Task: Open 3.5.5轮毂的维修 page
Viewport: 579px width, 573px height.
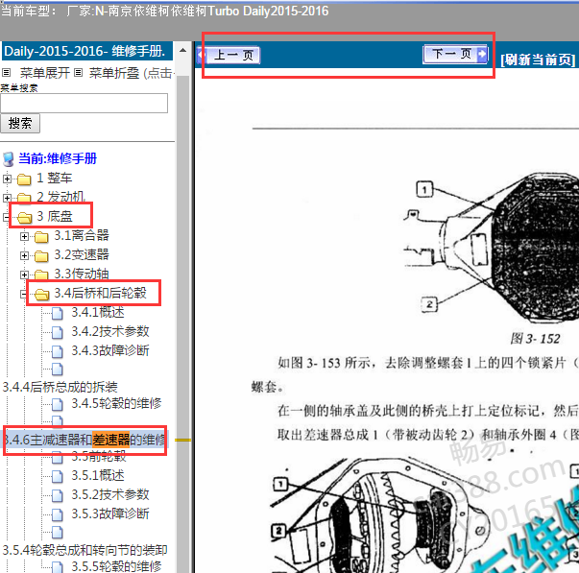Action: [x=117, y=566]
